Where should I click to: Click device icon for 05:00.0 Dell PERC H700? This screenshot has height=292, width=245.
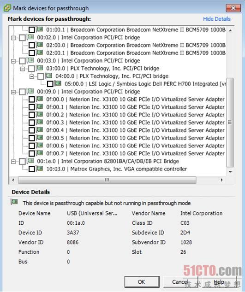[58, 83]
